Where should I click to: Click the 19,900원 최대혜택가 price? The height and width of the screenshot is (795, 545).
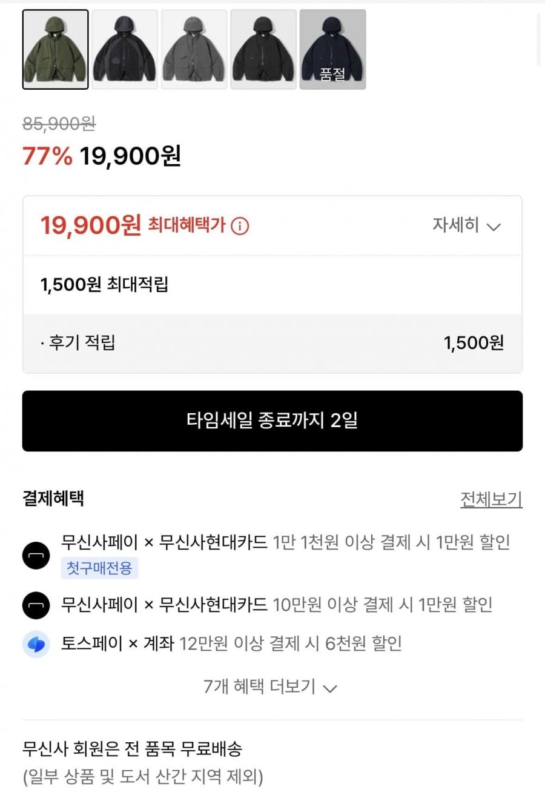click(90, 226)
